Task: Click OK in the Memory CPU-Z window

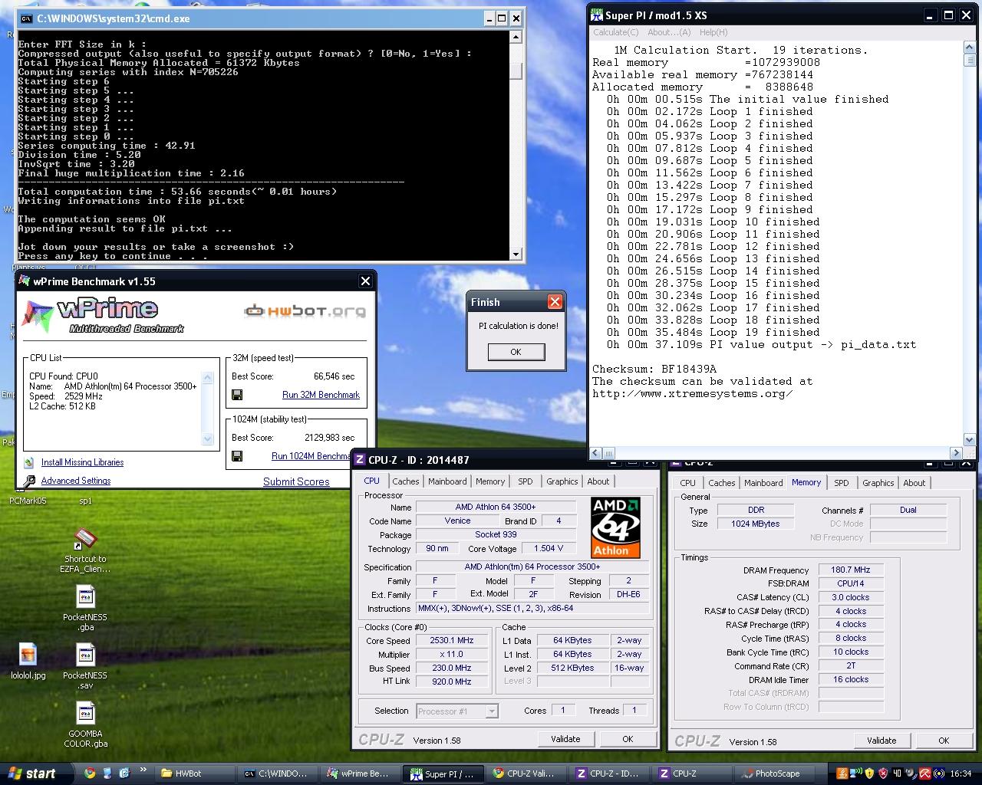Action: [944, 741]
